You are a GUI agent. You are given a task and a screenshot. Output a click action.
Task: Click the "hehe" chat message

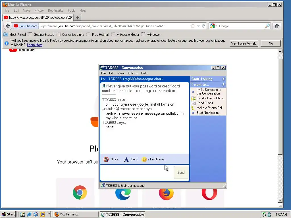point(109,127)
